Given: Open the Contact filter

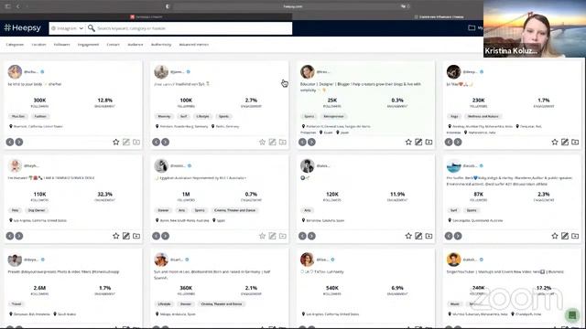Looking at the screenshot, I should (113, 45).
